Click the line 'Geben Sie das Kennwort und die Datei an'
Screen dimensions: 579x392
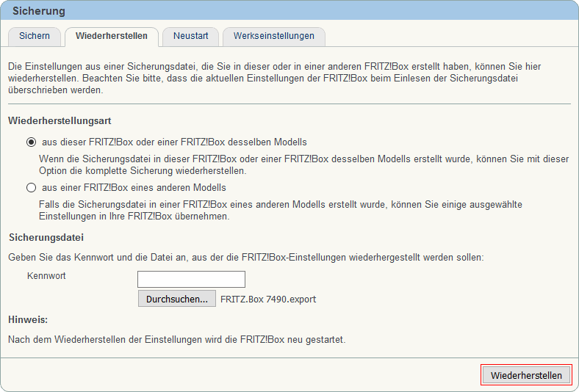(246, 258)
